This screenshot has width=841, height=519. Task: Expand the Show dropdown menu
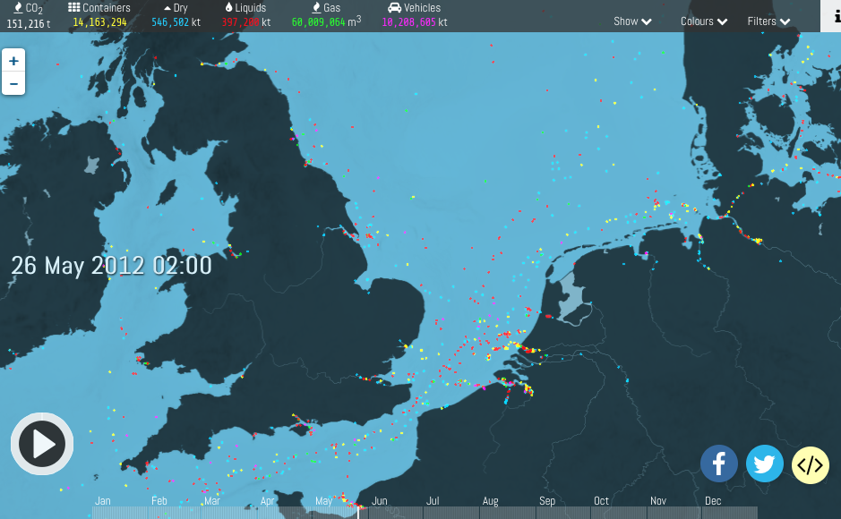point(632,21)
